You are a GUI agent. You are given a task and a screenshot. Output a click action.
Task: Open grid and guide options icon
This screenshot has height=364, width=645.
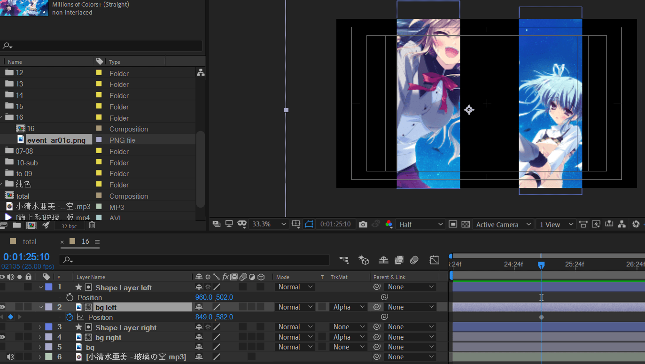click(296, 225)
